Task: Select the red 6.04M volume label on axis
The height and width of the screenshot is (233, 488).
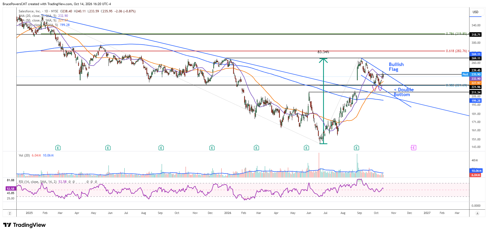Action: [x=476, y=175]
